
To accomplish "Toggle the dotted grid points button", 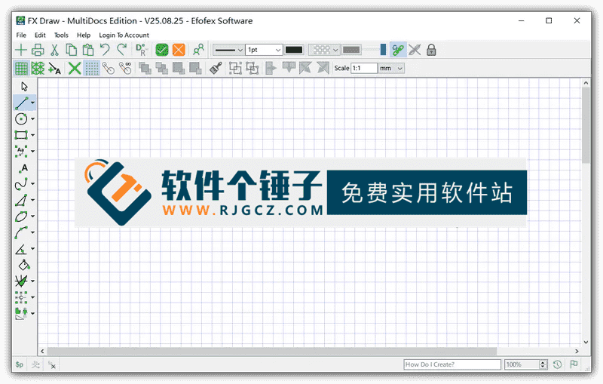I will point(91,69).
